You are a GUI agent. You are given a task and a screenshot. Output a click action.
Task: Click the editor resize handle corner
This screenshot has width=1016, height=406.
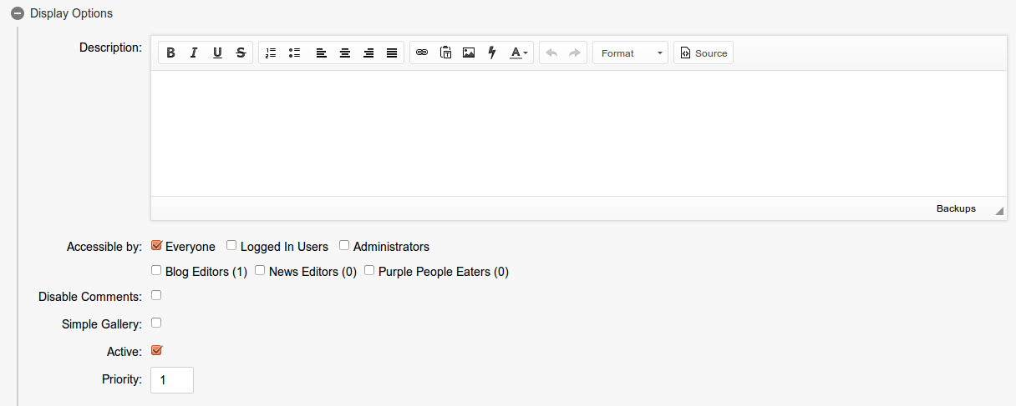coord(999,212)
